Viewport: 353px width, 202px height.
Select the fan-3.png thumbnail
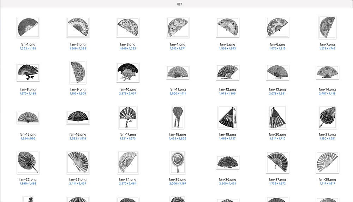point(128,27)
